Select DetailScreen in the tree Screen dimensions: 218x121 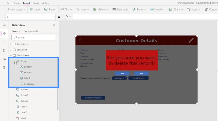23,55
